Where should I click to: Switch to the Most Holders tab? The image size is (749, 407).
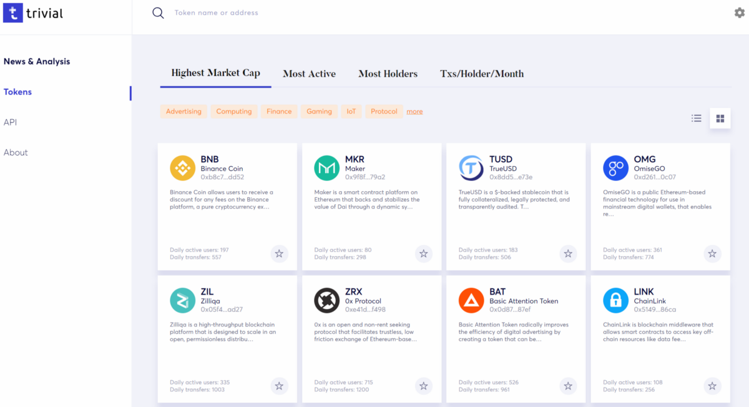388,74
